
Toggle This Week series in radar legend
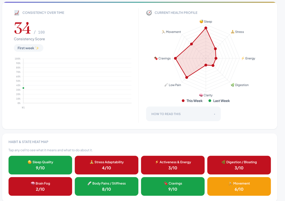click(x=192, y=101)
